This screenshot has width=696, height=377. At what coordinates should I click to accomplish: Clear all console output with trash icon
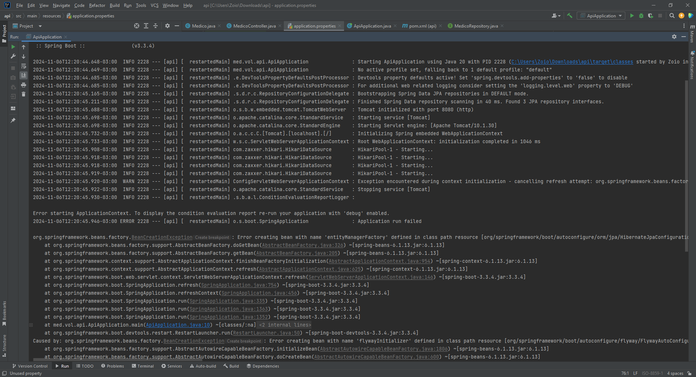[24, 94]
